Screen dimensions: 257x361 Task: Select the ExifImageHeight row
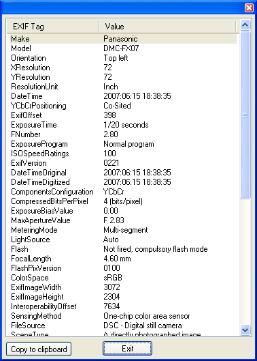click(x=123, y=297)
